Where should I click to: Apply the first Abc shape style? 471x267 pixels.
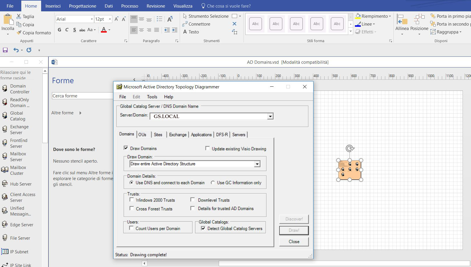point(255,24)
